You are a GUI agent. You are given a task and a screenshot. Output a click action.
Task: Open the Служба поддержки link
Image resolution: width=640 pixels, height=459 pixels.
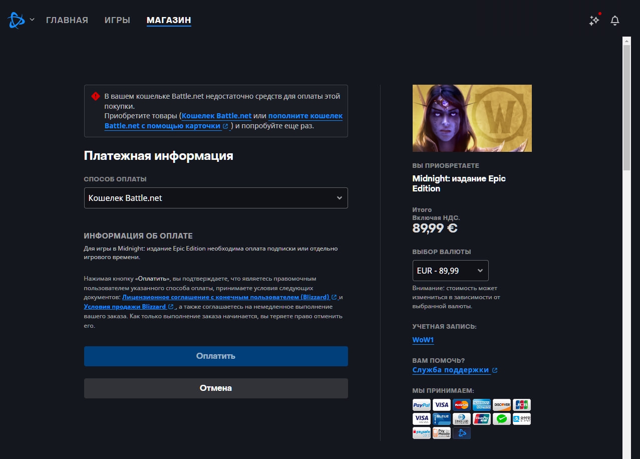click(x=450, y=370)
